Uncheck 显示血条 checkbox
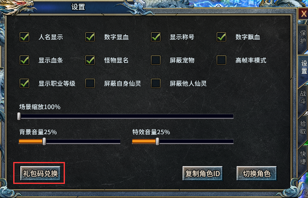This screenshot has height=198, width=308. point(24,60)
